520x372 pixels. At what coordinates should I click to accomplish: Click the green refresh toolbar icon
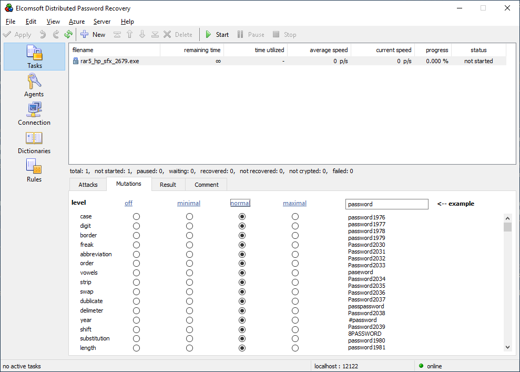pyautogui.click(x=68, y=35)
